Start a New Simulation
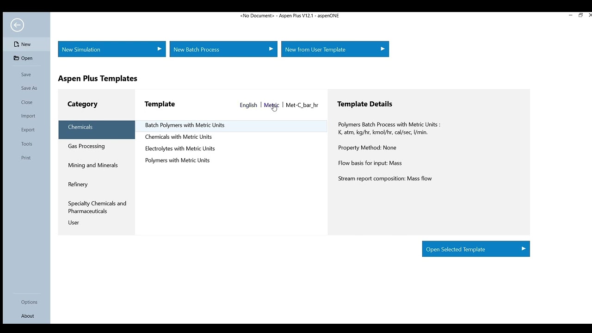The image size is (592, 333). pos(112,49)
